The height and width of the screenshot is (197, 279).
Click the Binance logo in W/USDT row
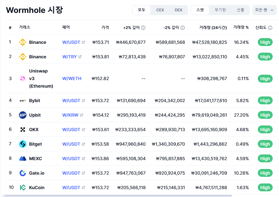[x=23, y=42]
